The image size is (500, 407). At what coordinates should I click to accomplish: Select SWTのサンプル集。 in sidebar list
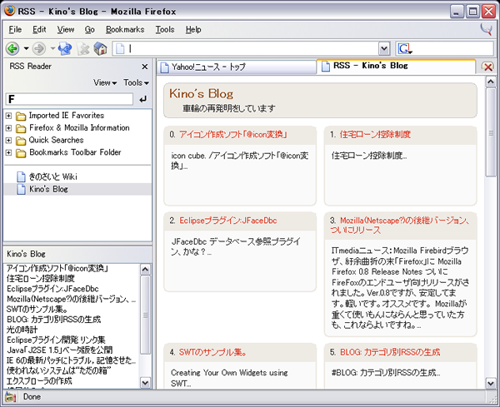37,310
